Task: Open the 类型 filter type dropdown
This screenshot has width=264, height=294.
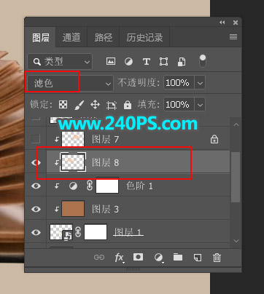Action: pos(60,62)
